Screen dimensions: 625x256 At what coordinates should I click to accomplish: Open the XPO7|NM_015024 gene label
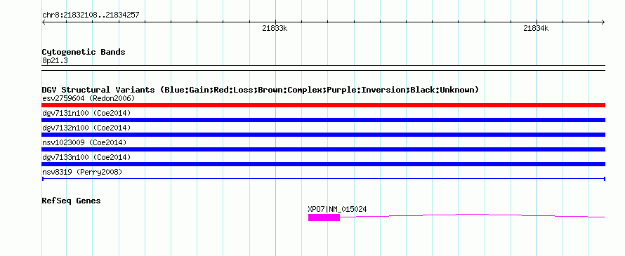337,209
